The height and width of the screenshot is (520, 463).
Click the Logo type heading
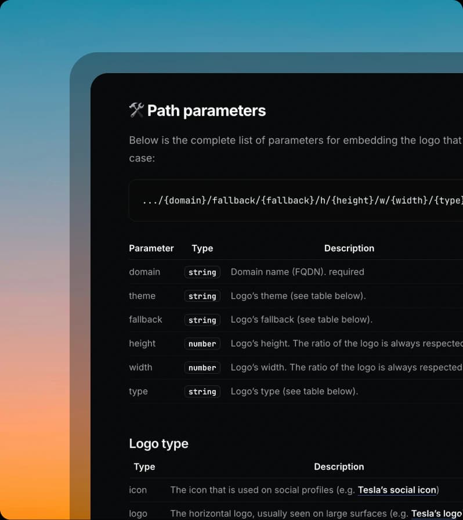click(x=158, y=444)
